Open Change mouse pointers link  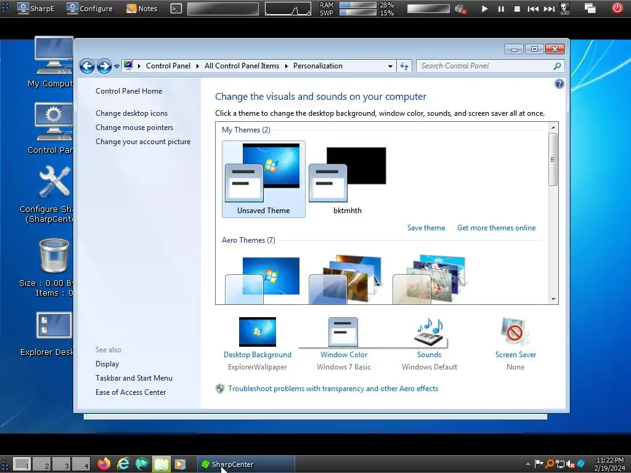pyautogui.click(x=134, y=127)
